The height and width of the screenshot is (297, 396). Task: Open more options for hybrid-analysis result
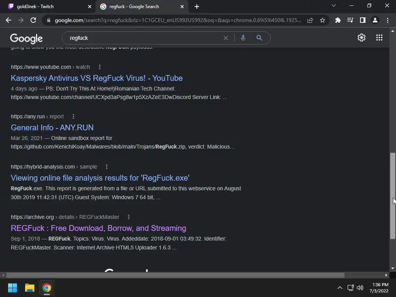point(107,167)
